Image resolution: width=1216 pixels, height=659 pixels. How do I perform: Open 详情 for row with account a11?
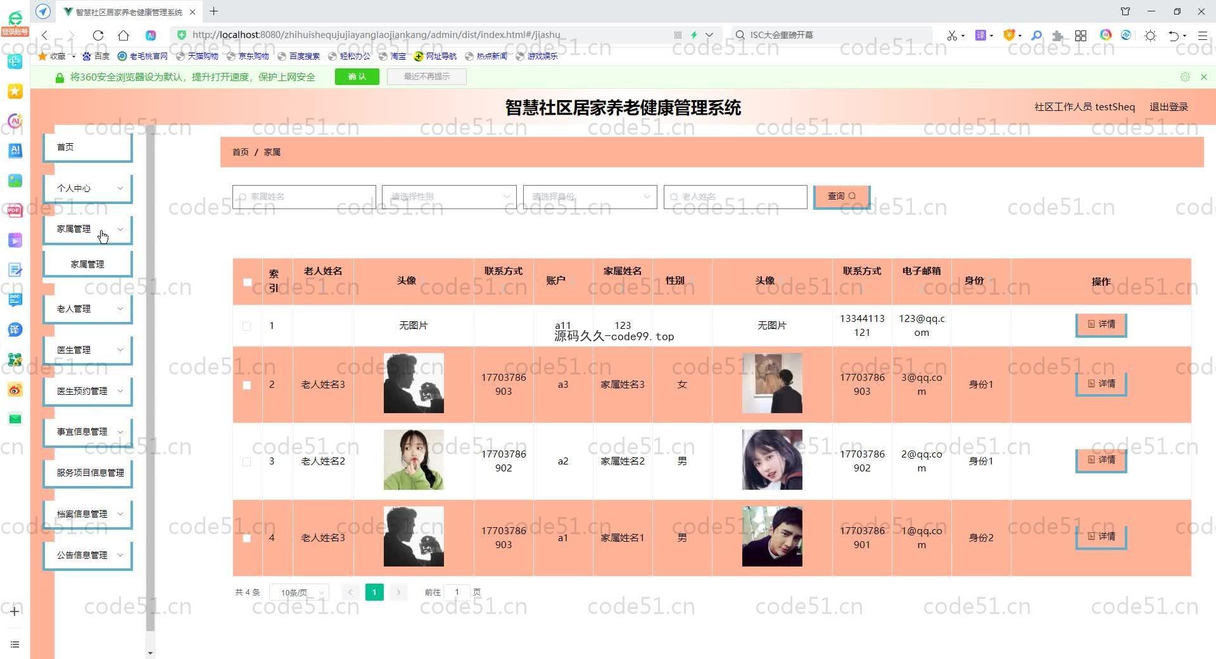click(1101, 324)
